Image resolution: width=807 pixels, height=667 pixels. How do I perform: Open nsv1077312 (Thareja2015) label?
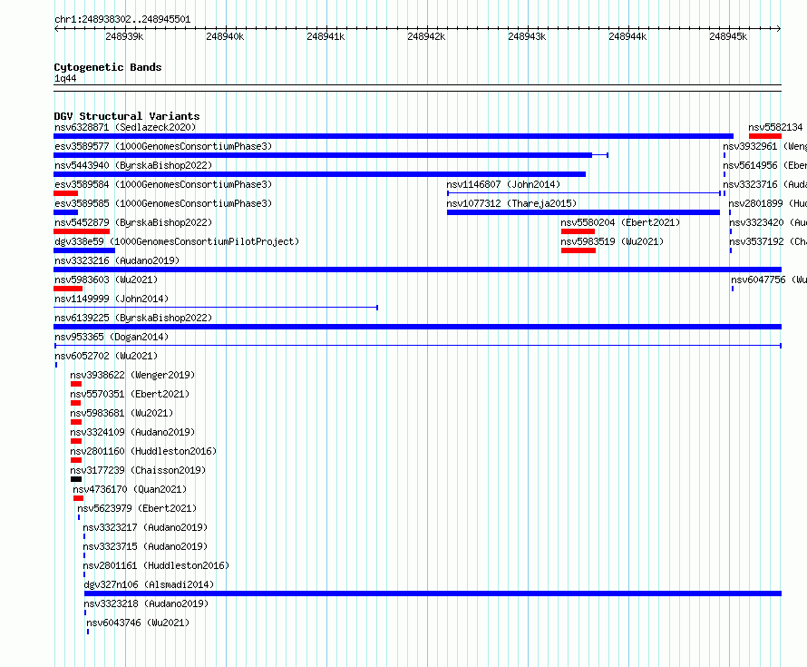(511, 203)
